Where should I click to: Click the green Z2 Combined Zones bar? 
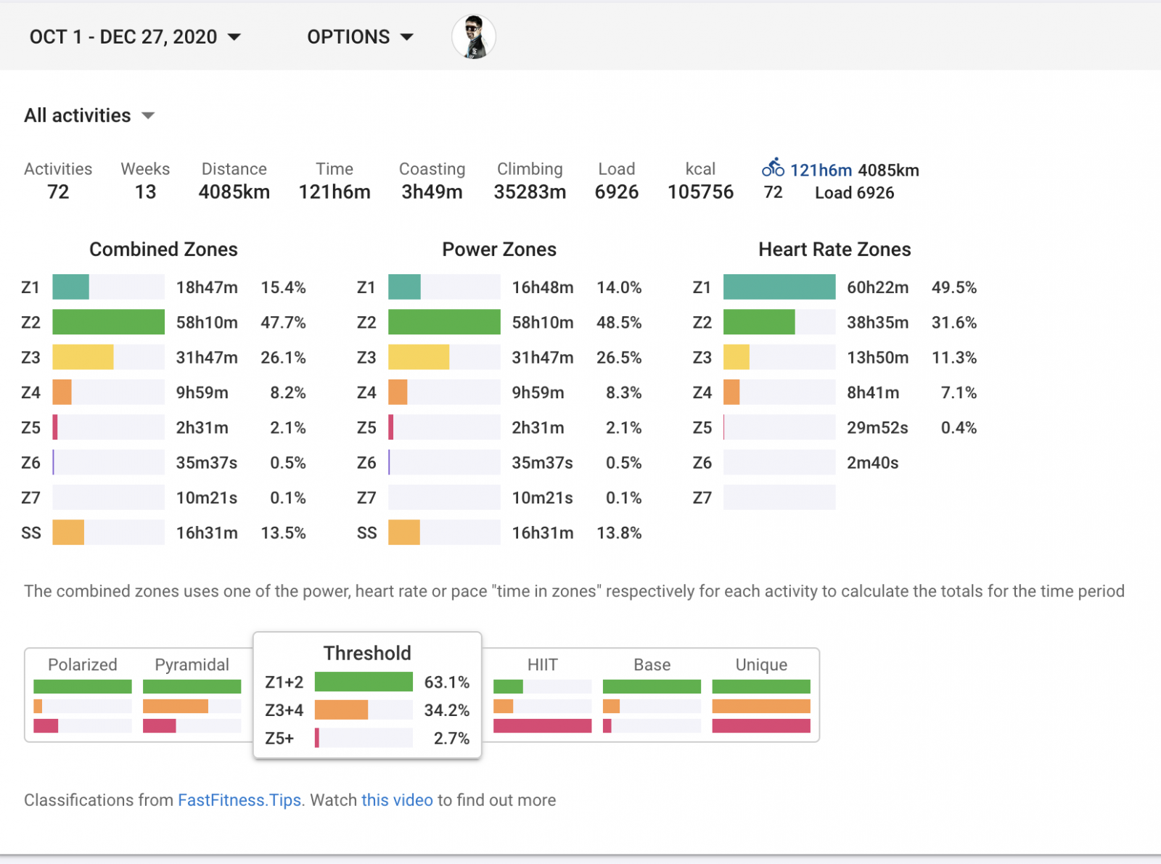pyautogui.click(x=108, y=322)
